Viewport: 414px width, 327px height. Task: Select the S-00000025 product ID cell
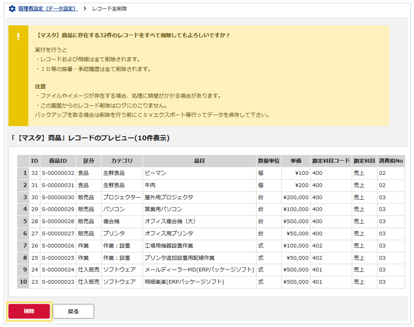click(58, 258)
